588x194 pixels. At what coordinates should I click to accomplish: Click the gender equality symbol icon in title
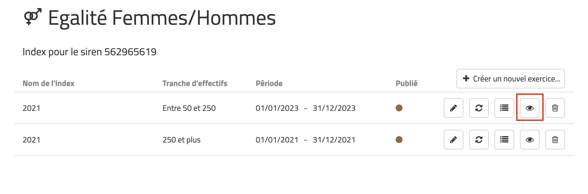pyautogui.click(x=33, y=17)
